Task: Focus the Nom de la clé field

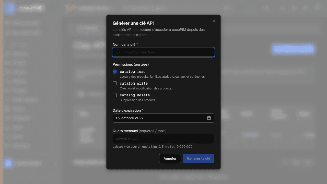Action: click(163, 52)
